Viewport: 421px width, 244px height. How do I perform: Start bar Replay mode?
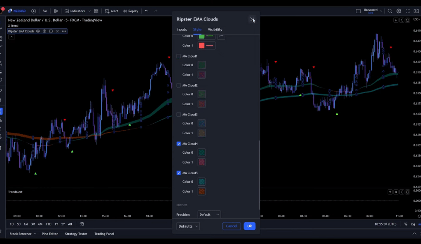click(x=131, y=11)
